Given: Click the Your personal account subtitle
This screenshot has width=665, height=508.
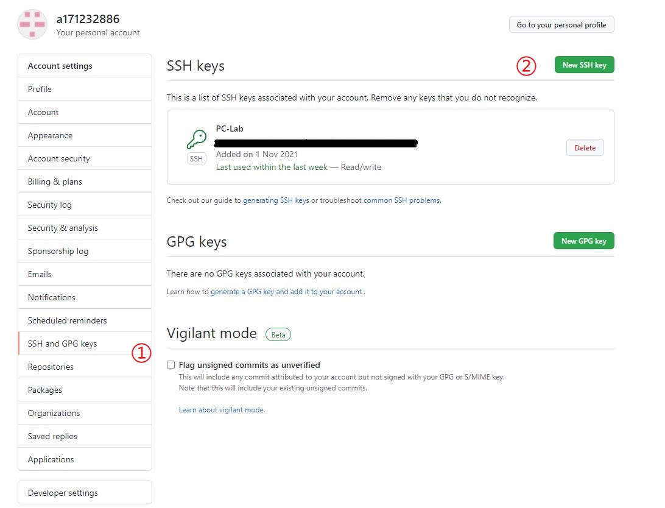Looking at the screenshot, I should (98, 33).
